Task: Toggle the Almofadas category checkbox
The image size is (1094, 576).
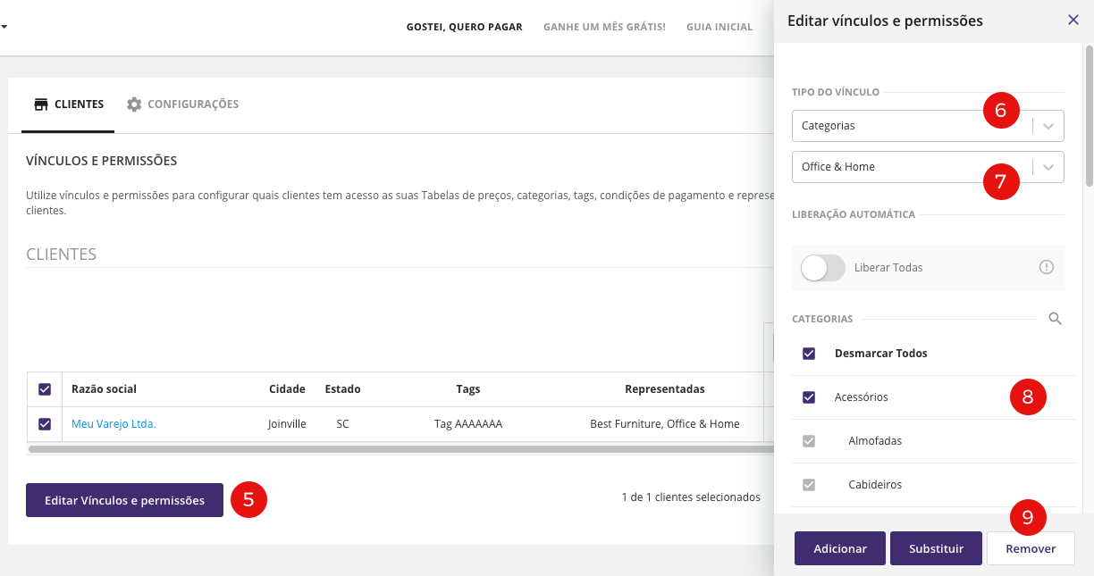Action: (809, 441)
